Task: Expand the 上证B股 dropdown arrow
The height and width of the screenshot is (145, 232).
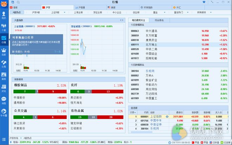Action: (x=65, y=12)
